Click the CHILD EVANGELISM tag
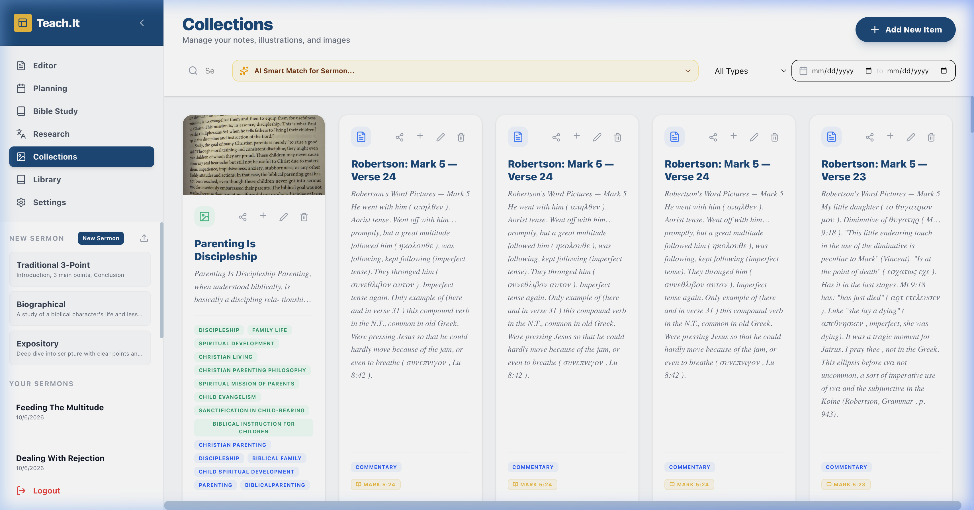This screenshot has height=510, width=974. pyautogui.click(x=227, y=397)
